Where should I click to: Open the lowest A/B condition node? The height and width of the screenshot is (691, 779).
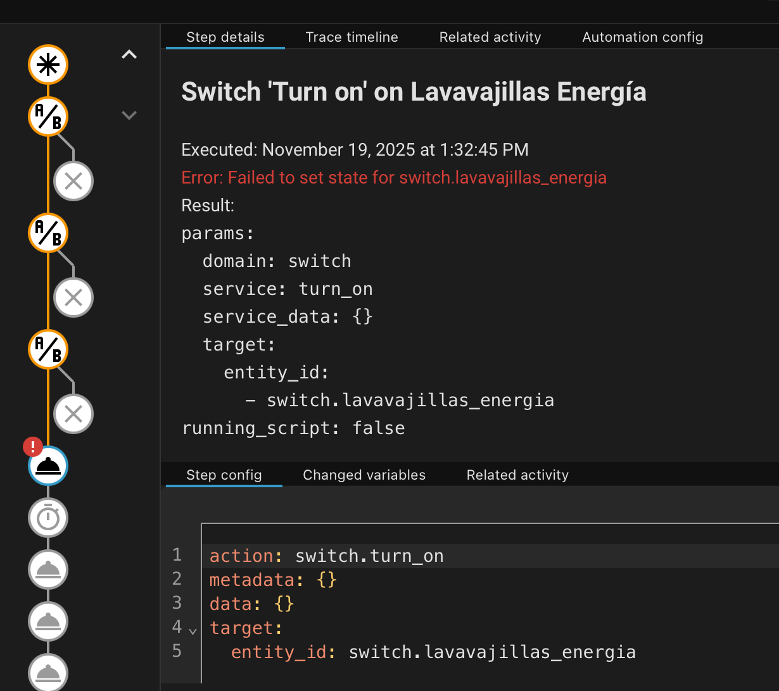click(47, 349)
